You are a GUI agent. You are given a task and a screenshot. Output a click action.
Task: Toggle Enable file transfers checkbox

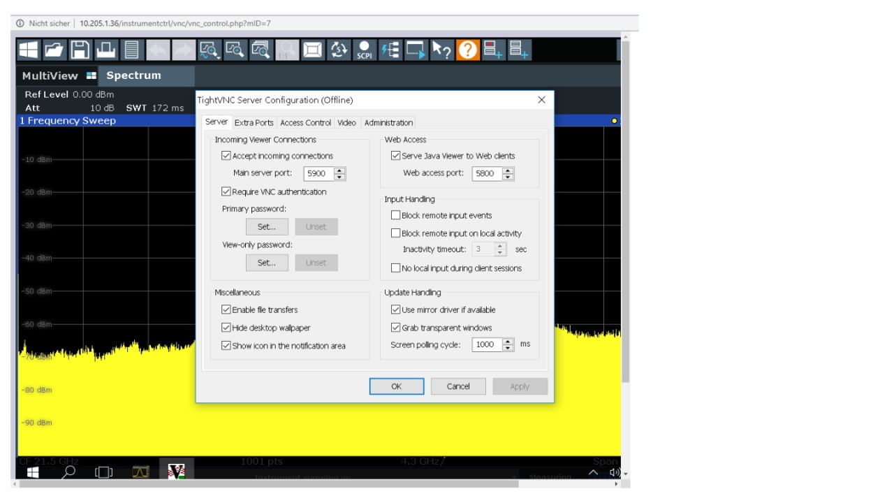[x=226, y=309]
